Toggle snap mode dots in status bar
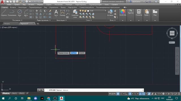Viewport: 181px width, 101px height. [121, 94]
